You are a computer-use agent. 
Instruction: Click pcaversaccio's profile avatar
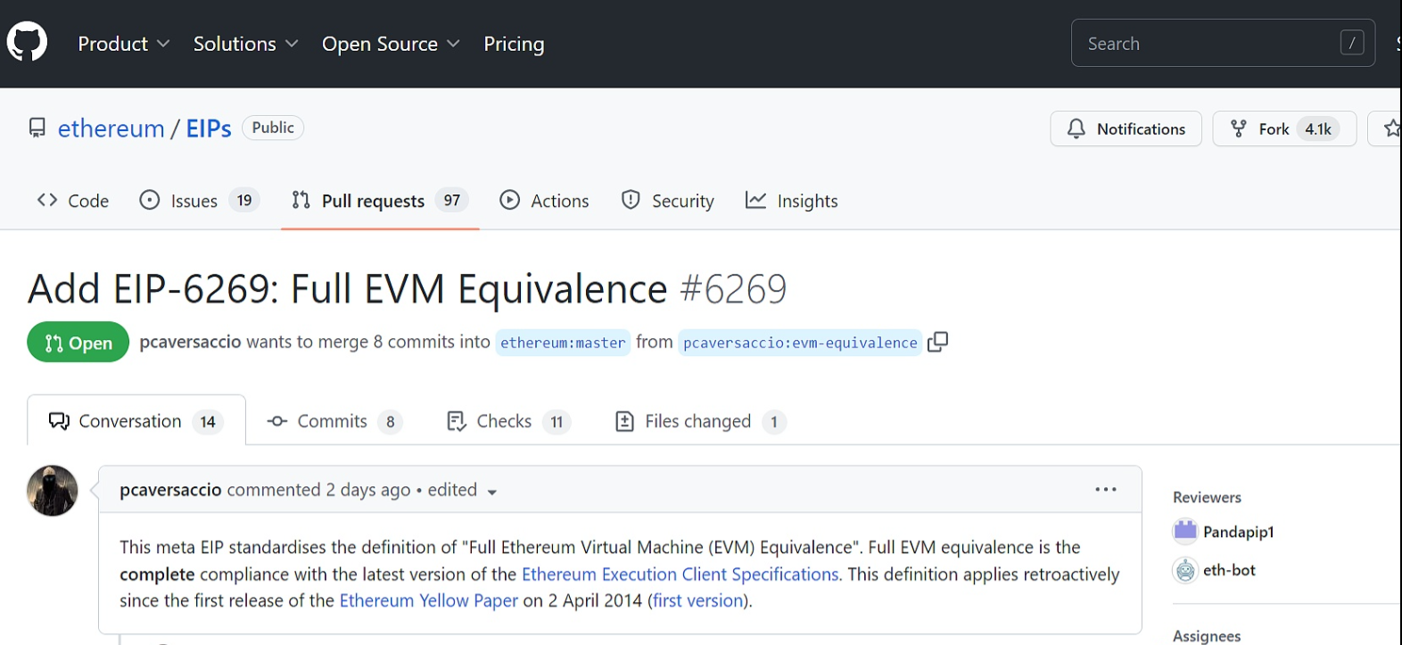click(x=53, y=491)
